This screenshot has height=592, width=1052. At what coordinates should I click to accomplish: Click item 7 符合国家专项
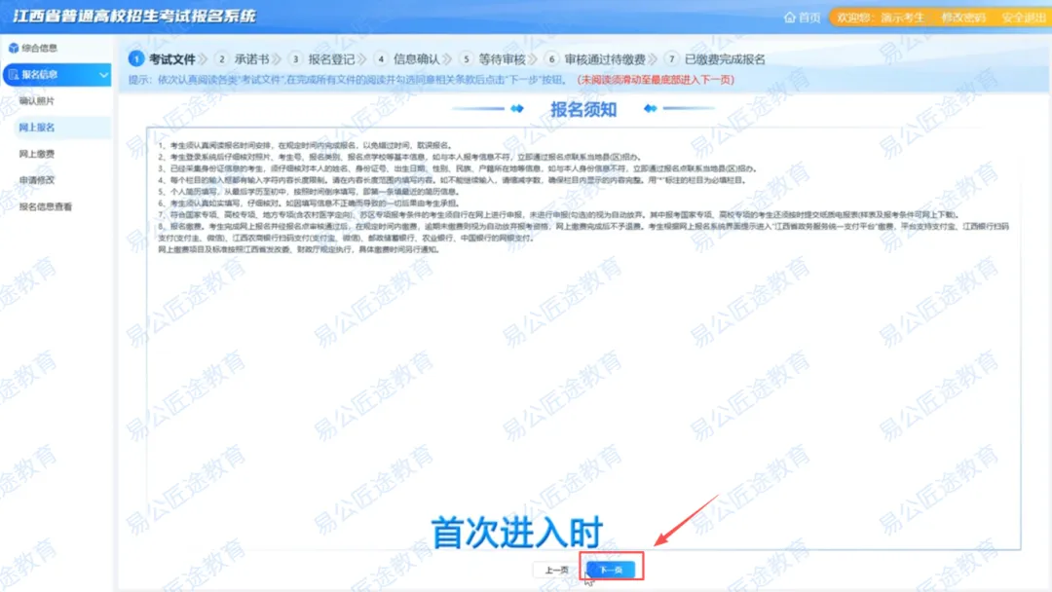(x=559, y=214)
